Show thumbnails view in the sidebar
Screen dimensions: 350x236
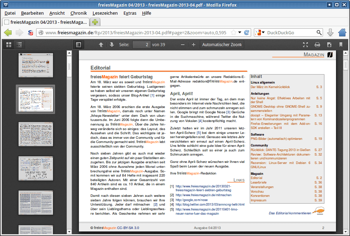click(x=9, y=45)
